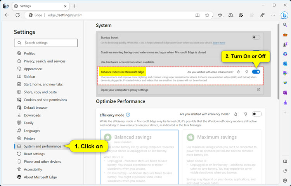Screen dimensions: 291x186
Task: Open the sidebar Drop paper plane icon
Action: pos(285,83)
